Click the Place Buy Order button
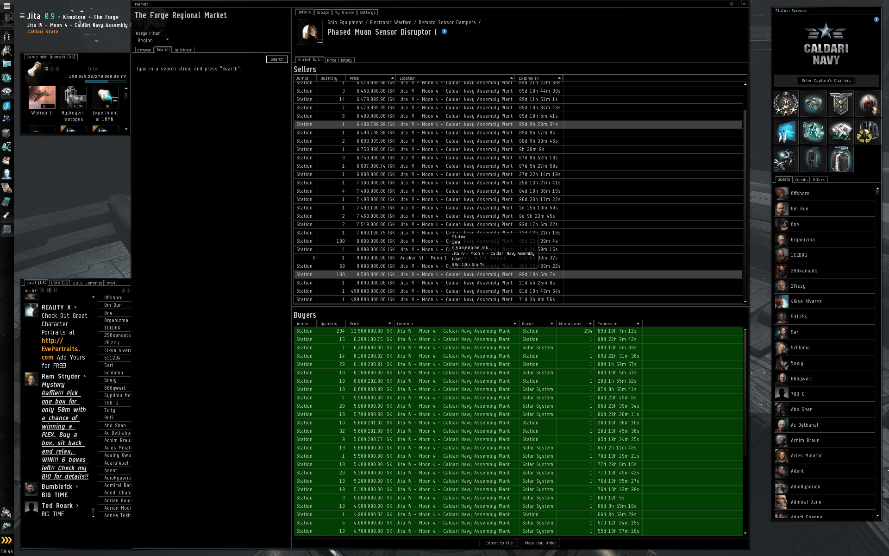889x556 pixels. tap(539, 543)
